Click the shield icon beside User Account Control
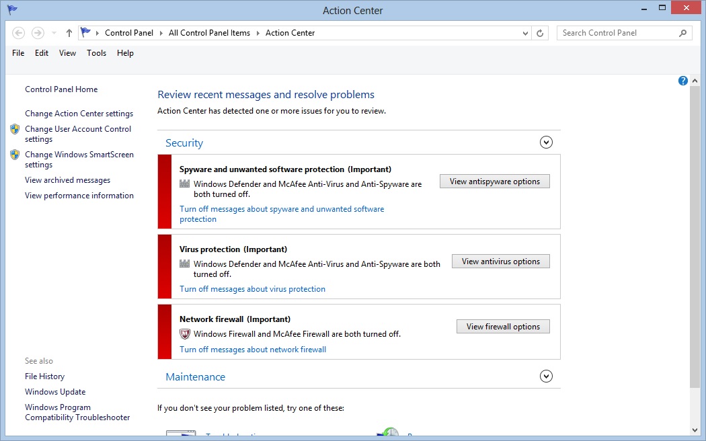 [15, 129]
